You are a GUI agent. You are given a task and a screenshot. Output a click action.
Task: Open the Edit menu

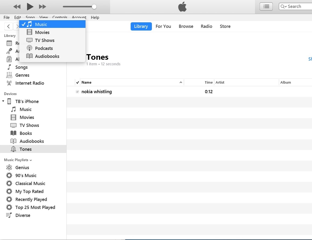18,18
